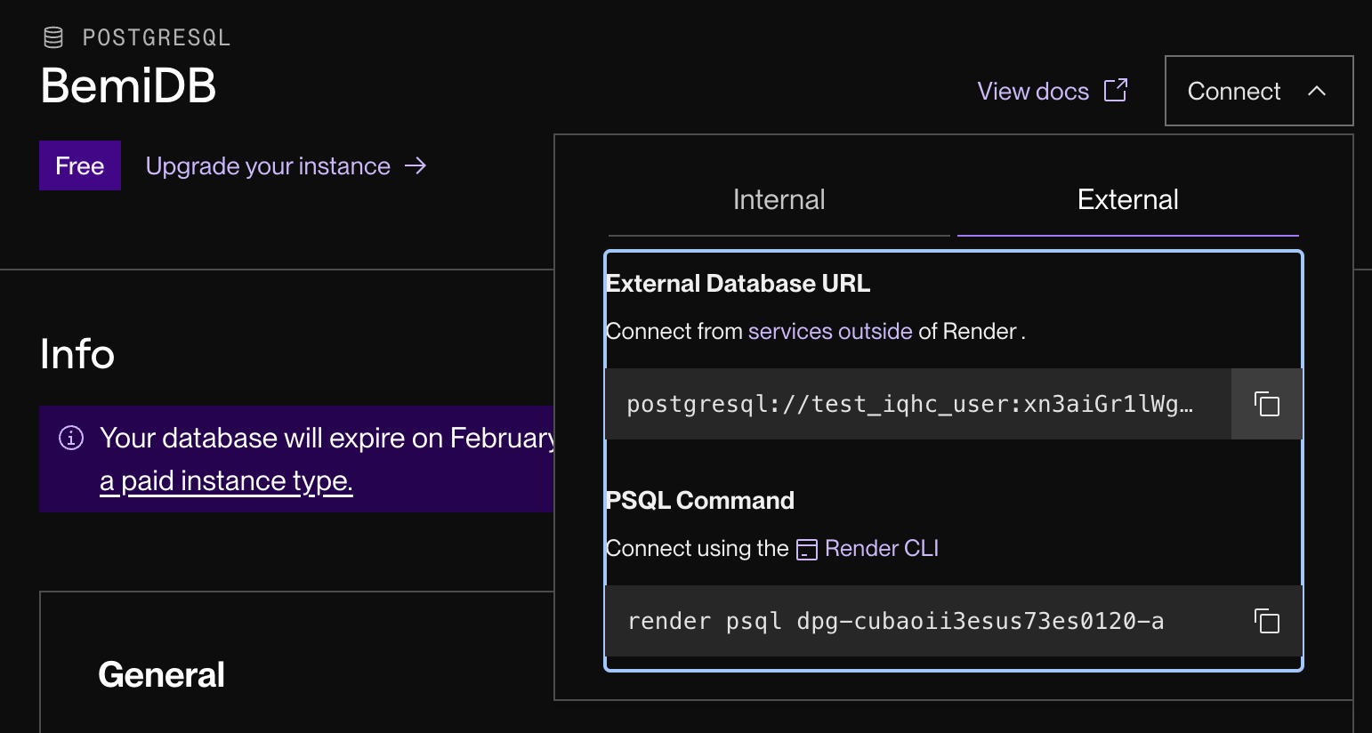Switch to the Internal tab
This screenshot has height=733, width=1372.
click(779, 200)
